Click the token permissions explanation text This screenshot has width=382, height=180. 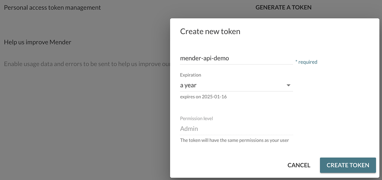click(234, 140)
